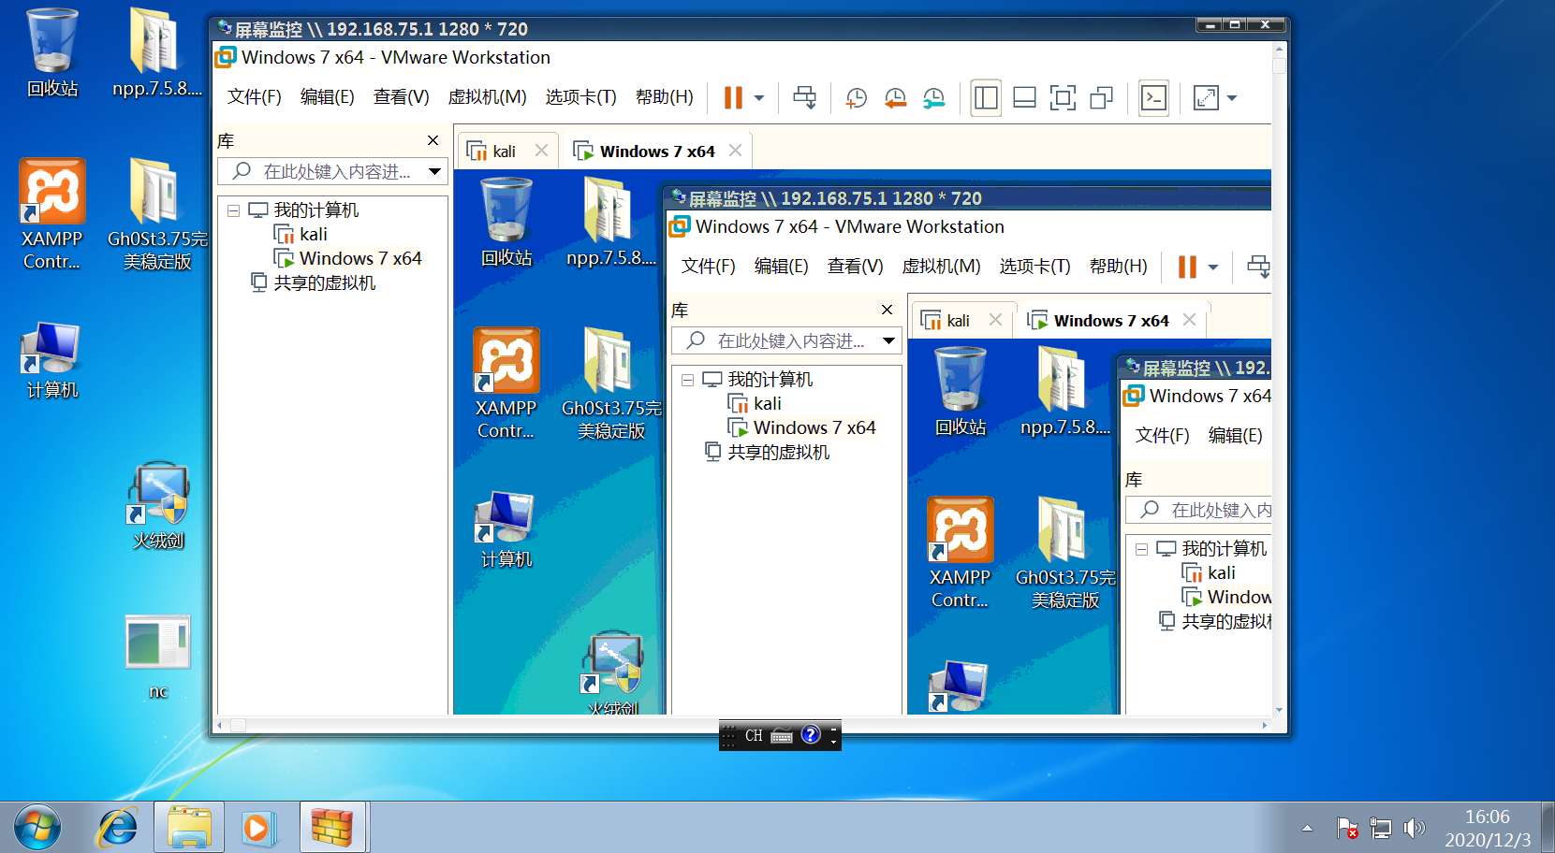Toggle Unity mode in outer VMware toolbar
The width and height of the screenshot is (1555, 853).
(1102, 97)
